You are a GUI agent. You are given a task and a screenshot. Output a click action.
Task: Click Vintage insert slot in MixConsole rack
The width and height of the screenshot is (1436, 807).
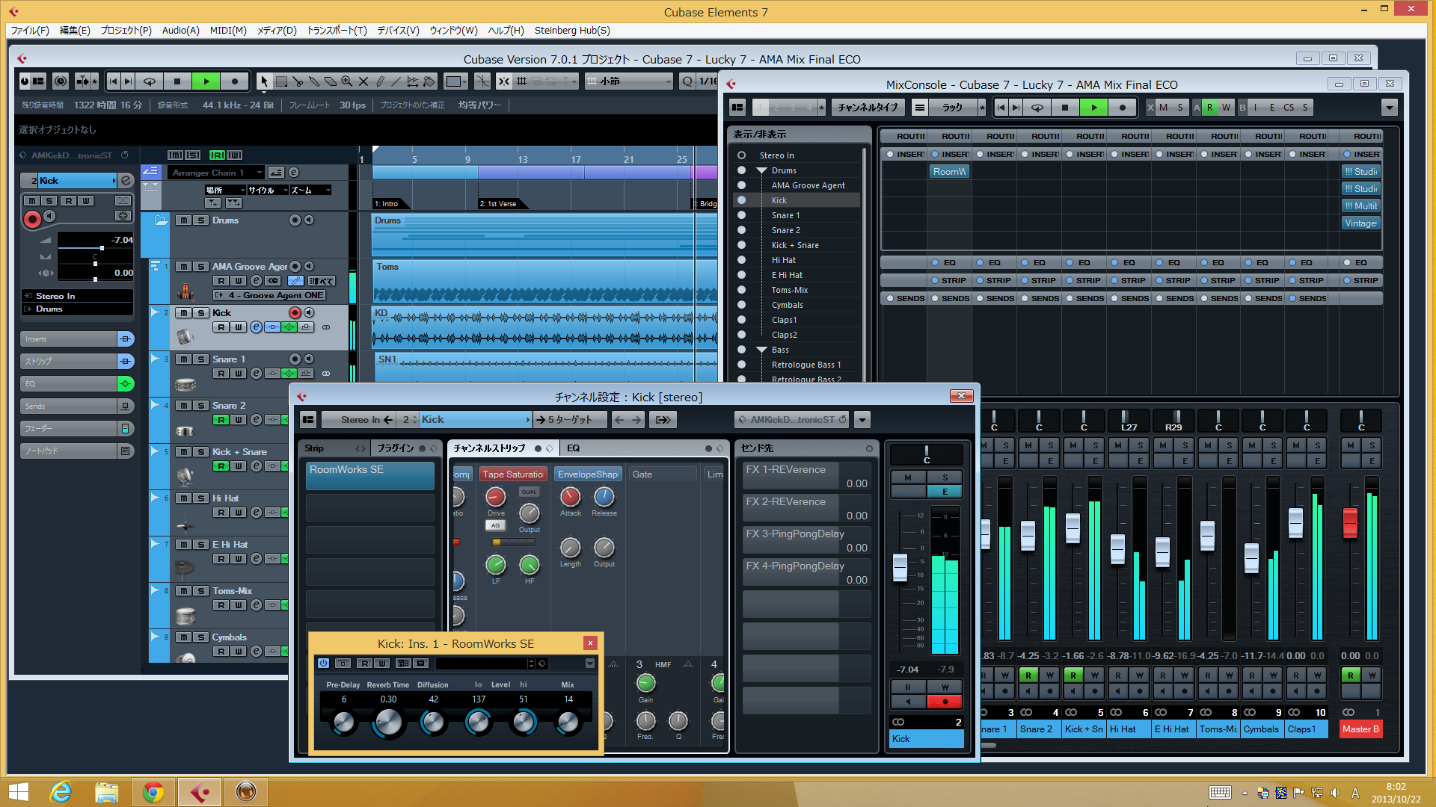click(1360, 223)
